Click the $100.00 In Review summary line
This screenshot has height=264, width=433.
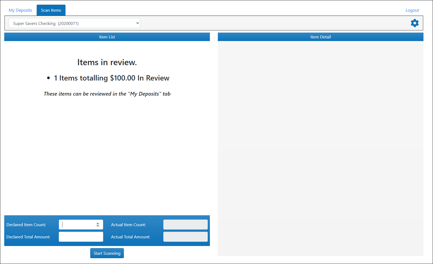pos(111,78)
